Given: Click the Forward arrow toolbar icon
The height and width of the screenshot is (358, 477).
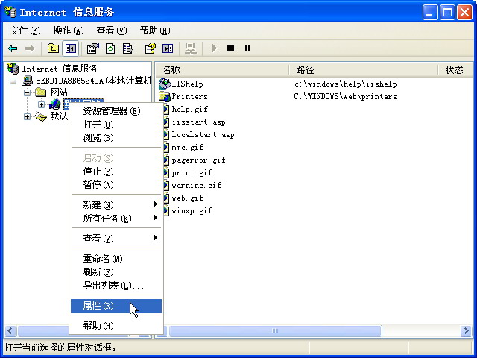Looking at the screenshot, I should [x=30, y=48].
